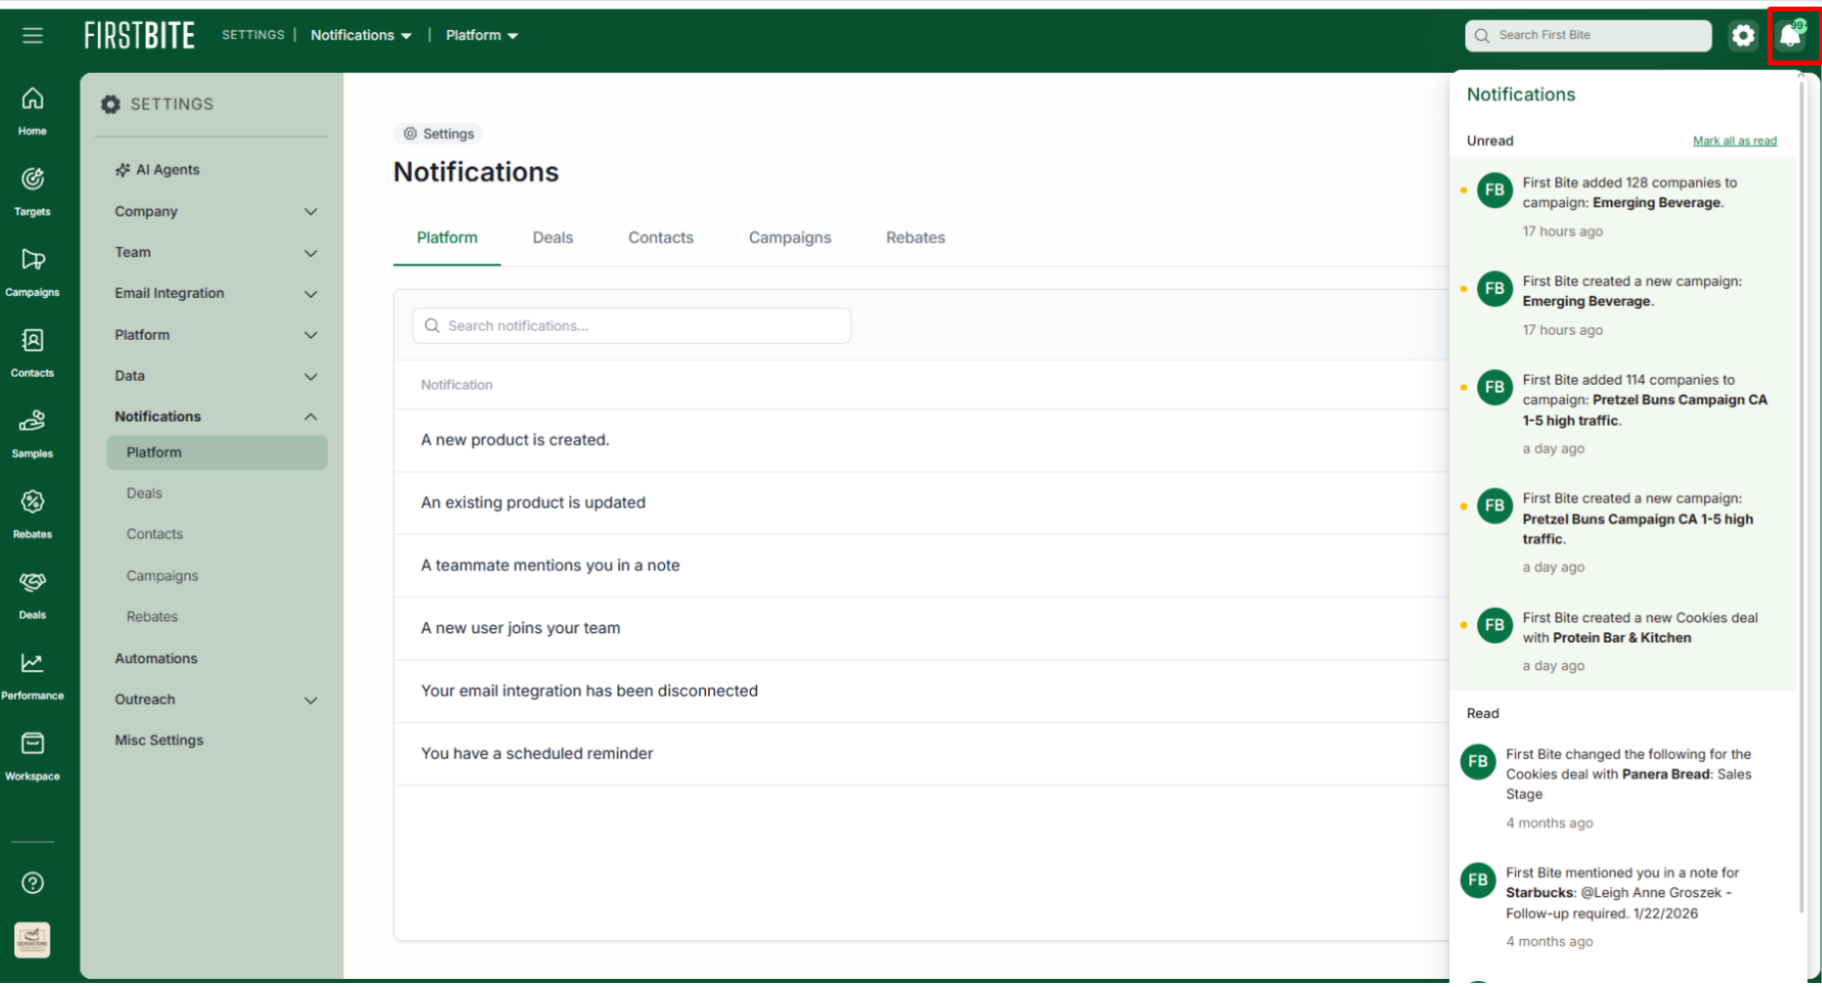1822x987 pixels.
Task: Click the notifications panel scrollbar
Action: [1801, 495]
